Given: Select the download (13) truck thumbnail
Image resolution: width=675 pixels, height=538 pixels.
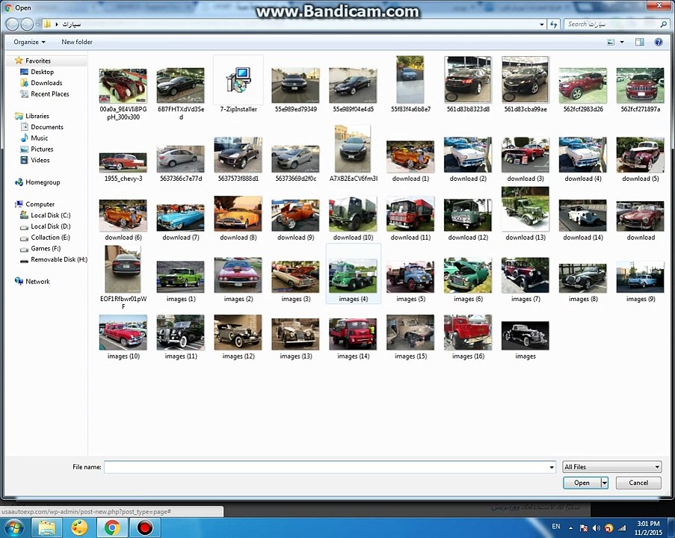Looking at the screenshot, I should tap(525, 208).
